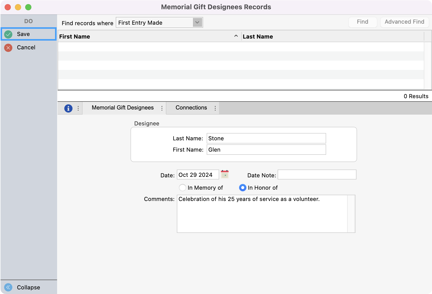This screenshot has height=294, width=432.
Task: Select the In Honor of radio button
Action: coord(242,188)
